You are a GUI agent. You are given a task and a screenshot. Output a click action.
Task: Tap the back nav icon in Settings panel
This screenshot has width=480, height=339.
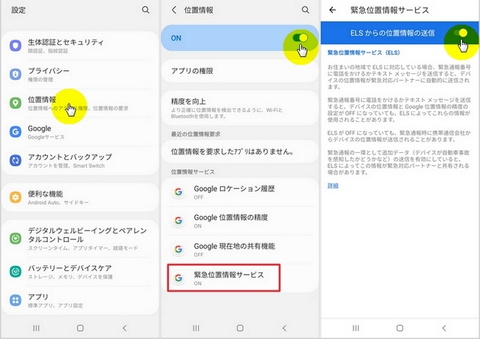point(125,328)
